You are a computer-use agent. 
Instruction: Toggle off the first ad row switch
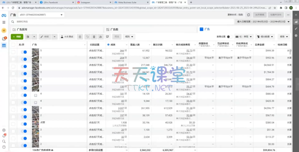point(24,52)
